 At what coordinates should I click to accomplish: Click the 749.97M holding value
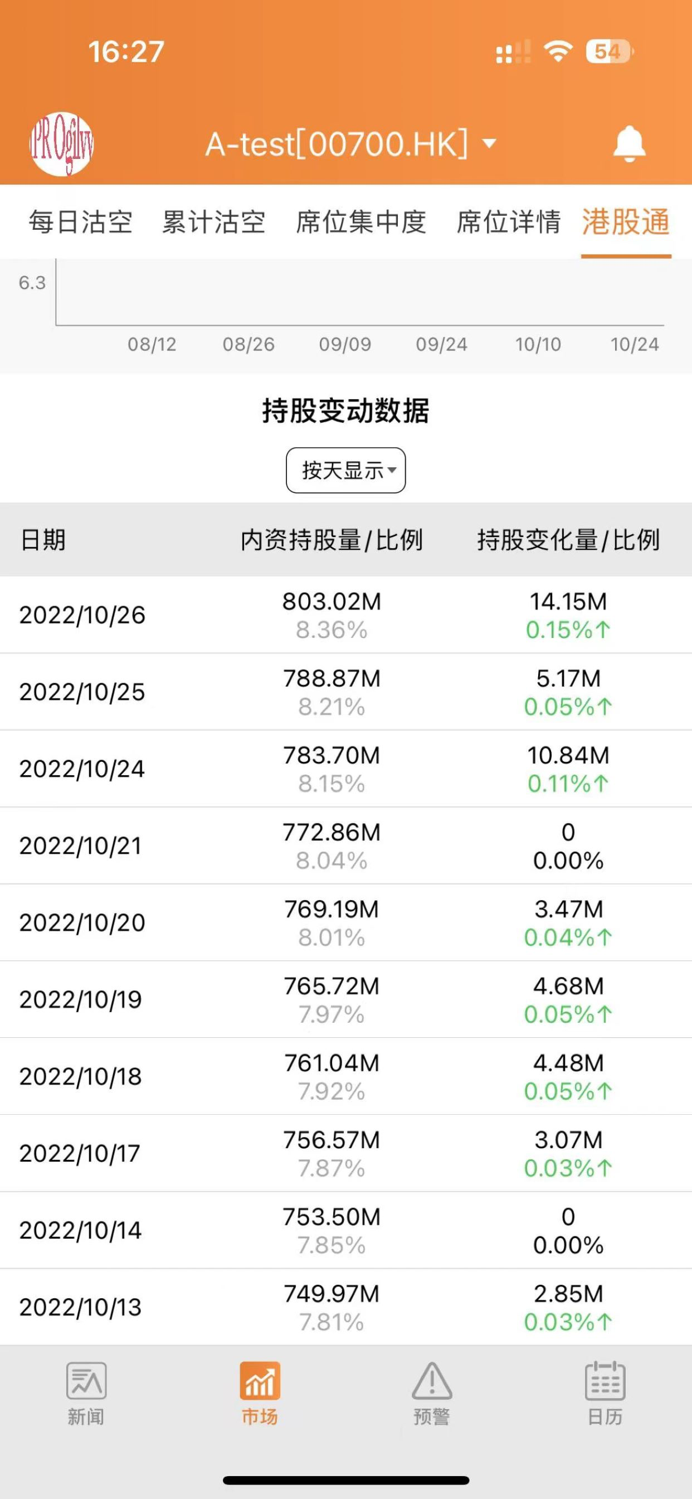pyautogui.click(x=332, y=1293)
